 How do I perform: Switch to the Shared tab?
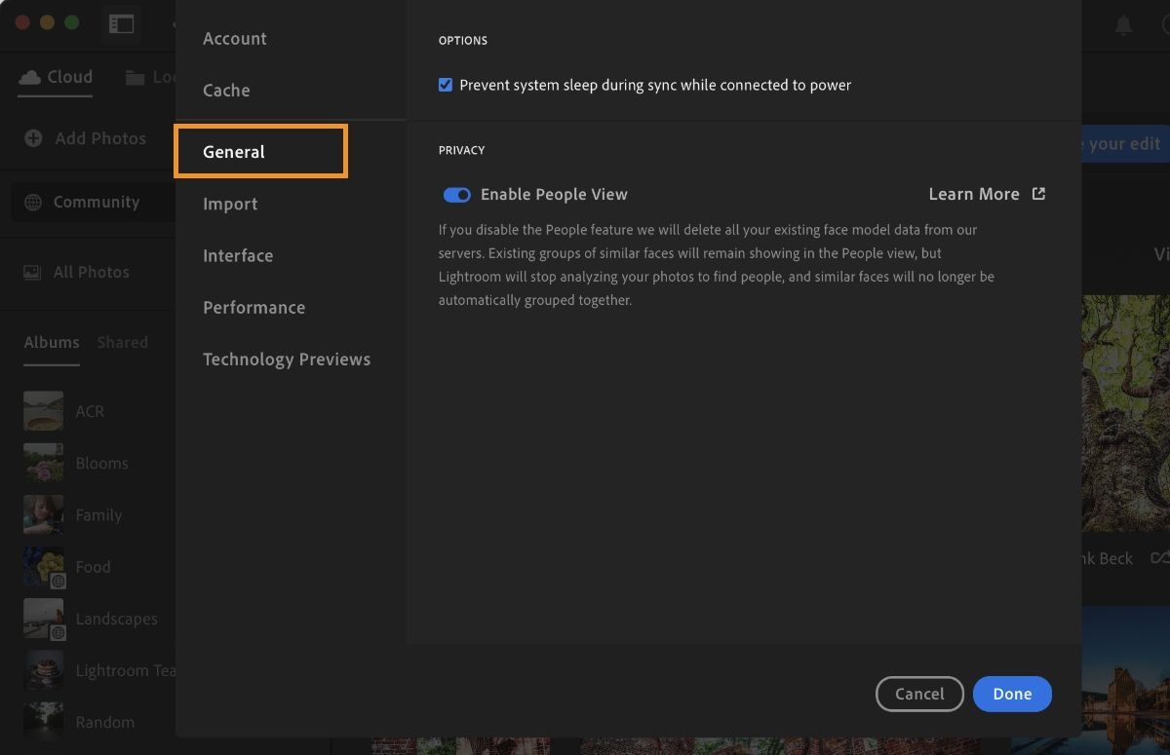123,343
